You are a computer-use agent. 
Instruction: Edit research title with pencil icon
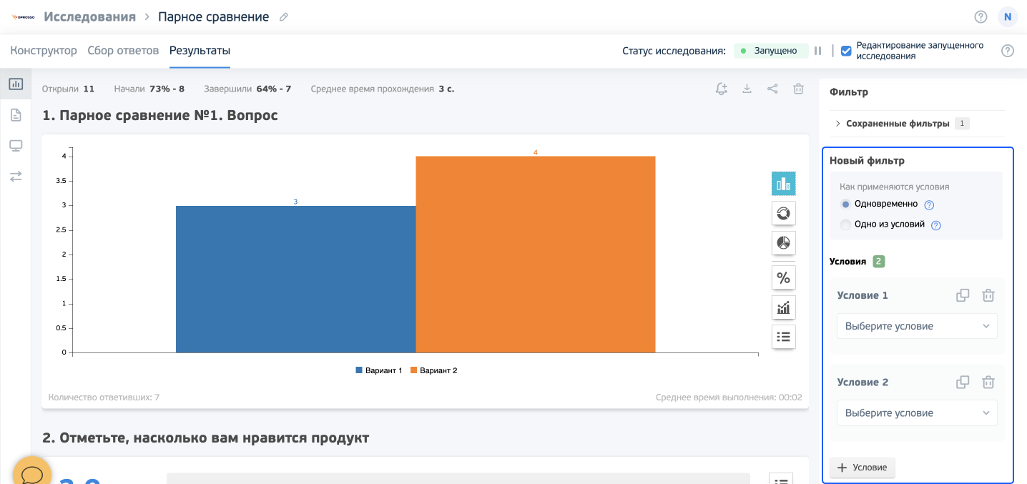[x=284, y=17]
